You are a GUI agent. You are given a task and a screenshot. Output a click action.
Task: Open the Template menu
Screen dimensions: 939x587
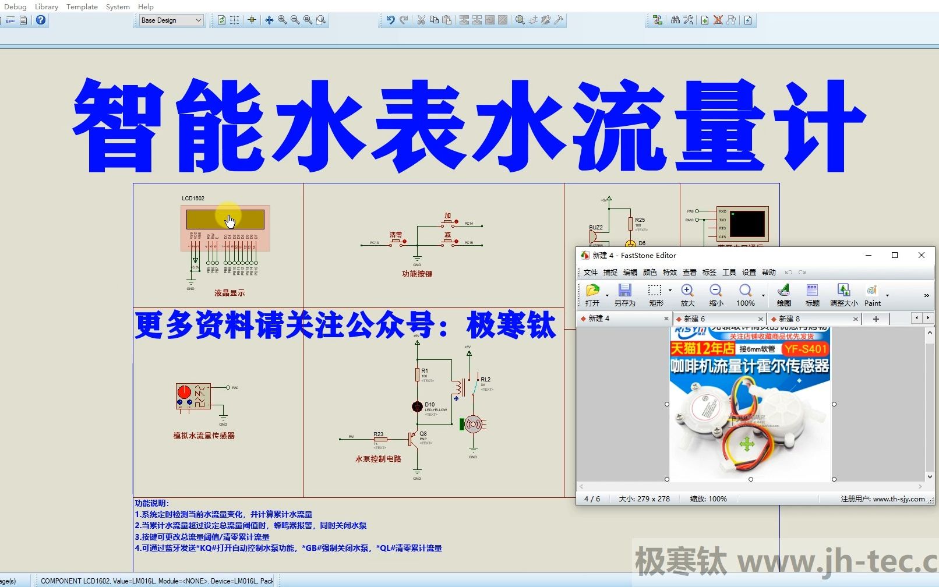click(x=82, y=6)
